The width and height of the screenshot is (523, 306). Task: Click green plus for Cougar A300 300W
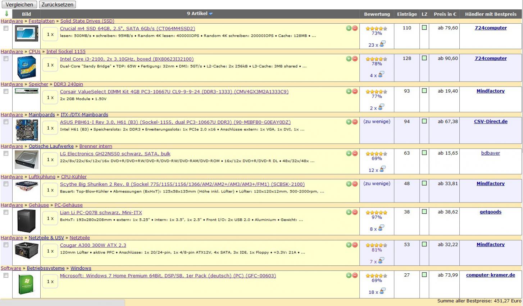[349, 245]
